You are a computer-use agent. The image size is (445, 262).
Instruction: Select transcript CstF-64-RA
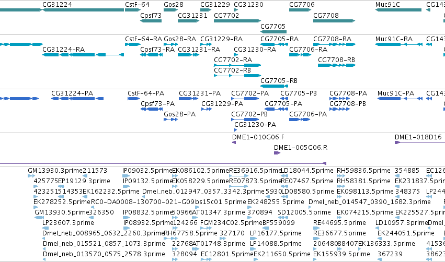click(133, 44)
